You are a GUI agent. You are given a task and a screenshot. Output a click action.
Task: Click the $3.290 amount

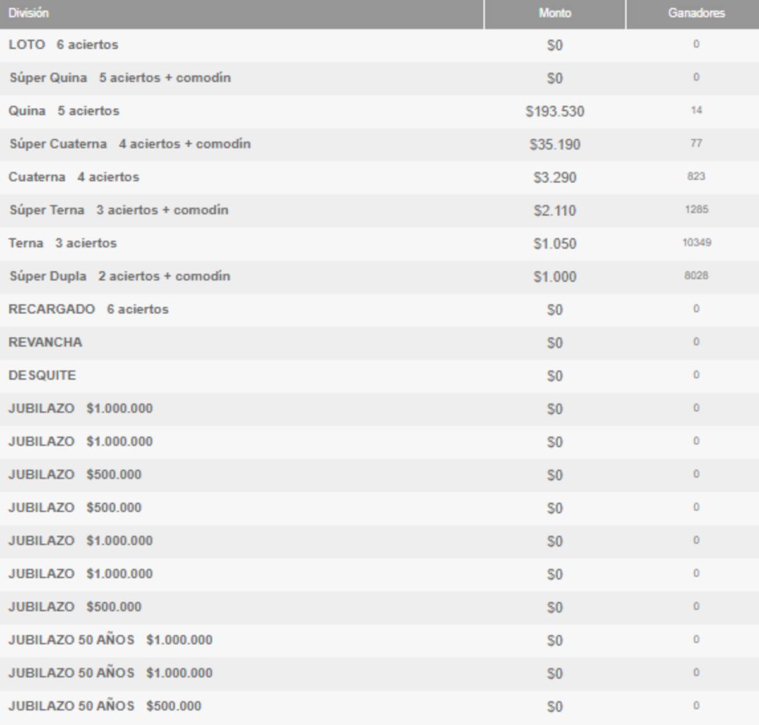[555, 178]
